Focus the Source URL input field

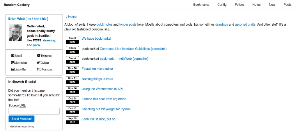click(x=34, y=111)
